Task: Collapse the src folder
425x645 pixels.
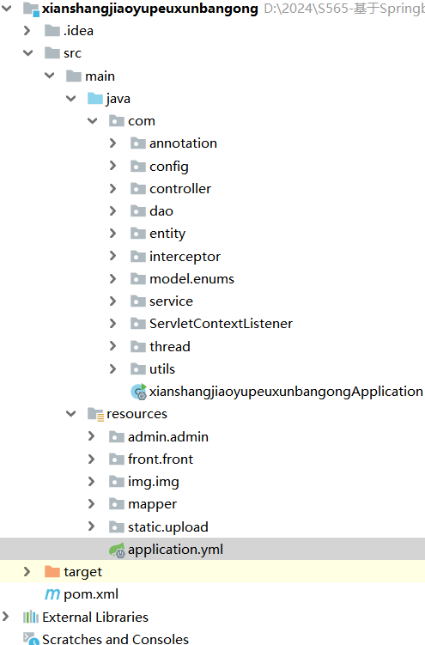Action: pyautogui.click(x=28, y=53)
